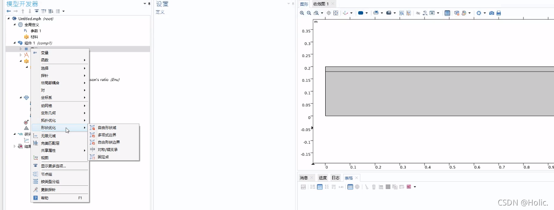Open the 共享属性 submenu
This screenshot has height=210, width=554.
click(60, 150)
